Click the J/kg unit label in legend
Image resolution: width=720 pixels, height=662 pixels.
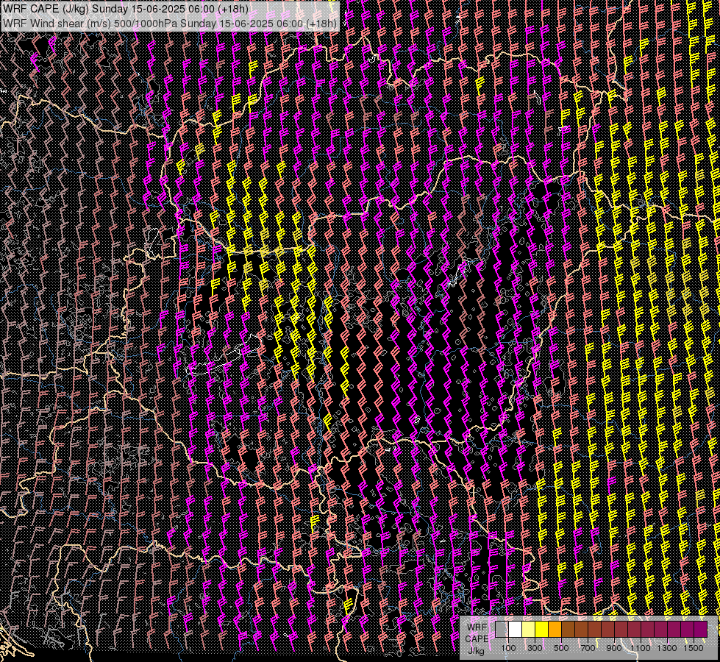(476, 650)
